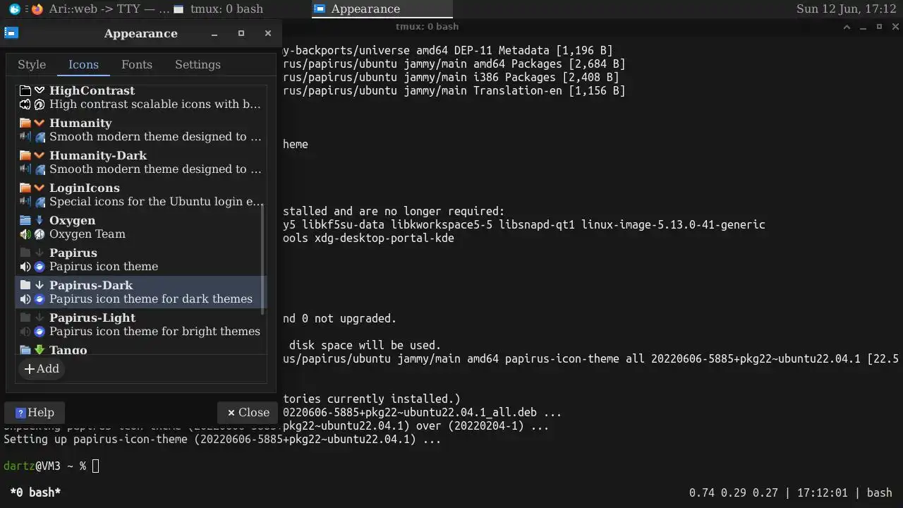
Task: Click the Humanity orange arrow preview icon
Action: pyautogui.click(x=40, y=123)
